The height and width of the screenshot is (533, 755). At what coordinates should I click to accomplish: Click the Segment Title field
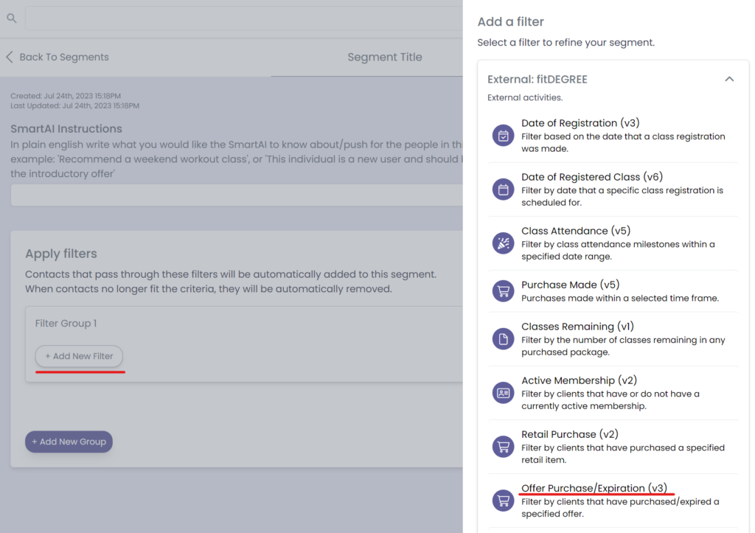(x=384, y=57)
